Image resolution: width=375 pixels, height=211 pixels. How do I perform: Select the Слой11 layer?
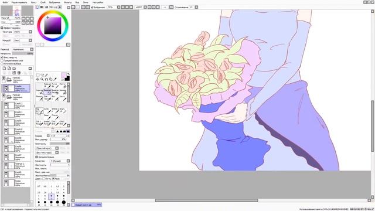17,114
